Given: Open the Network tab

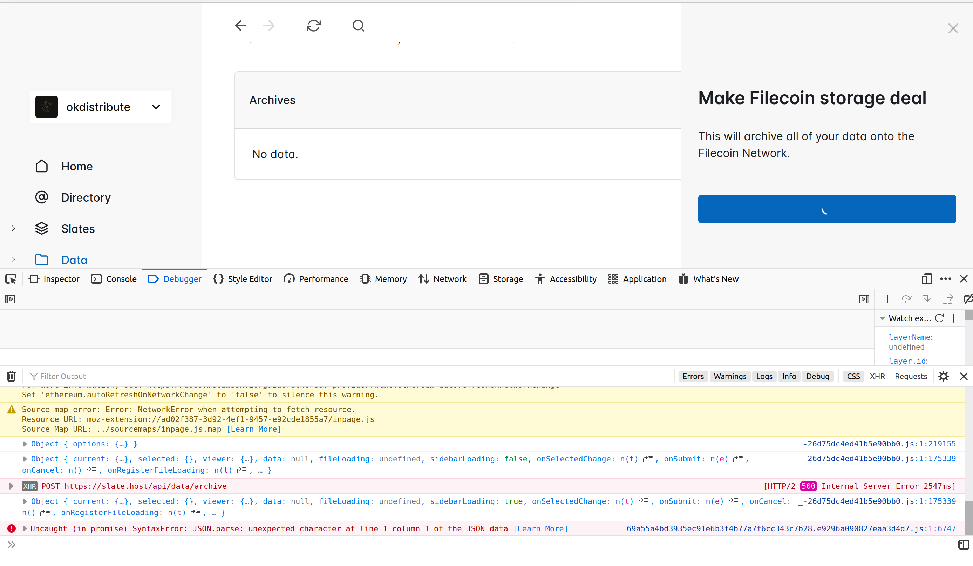Looking at the screenshot, I should (x=442, y=279).
